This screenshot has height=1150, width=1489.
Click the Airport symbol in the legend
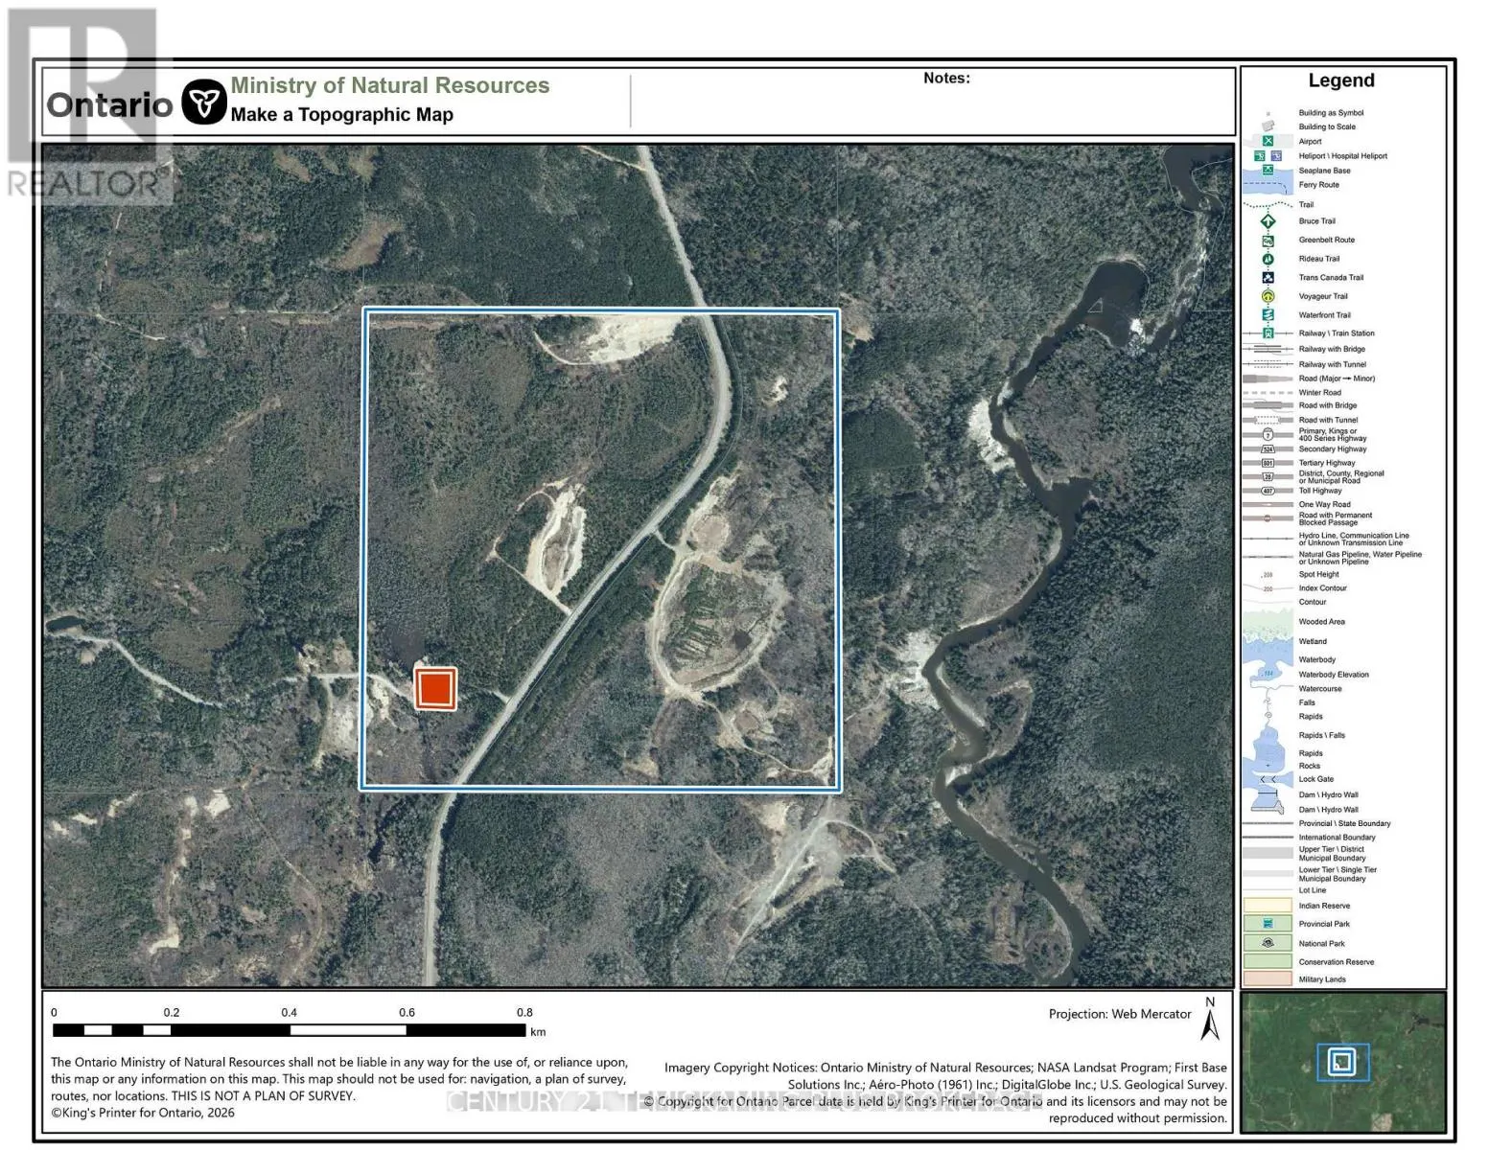coord(1268,141)
